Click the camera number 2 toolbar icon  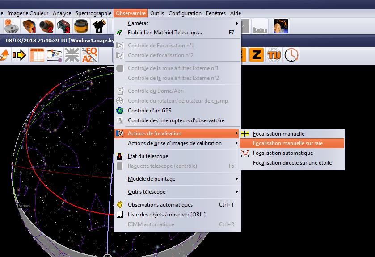point(46,26)
